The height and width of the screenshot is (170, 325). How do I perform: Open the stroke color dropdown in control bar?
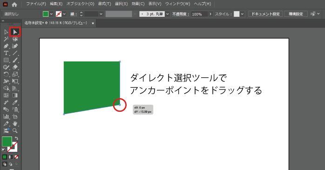click(x=64, y=14)
